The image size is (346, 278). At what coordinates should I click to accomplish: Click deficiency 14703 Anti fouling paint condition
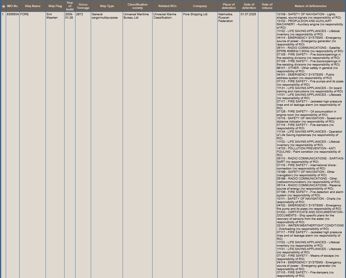click(309, 151)
